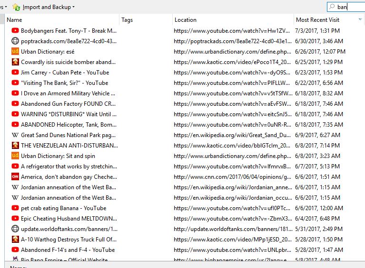Click YouTube icon beside ABANDONED Helicopter, Tank
The height and width of the screenshot is (268, 365).
15,124
